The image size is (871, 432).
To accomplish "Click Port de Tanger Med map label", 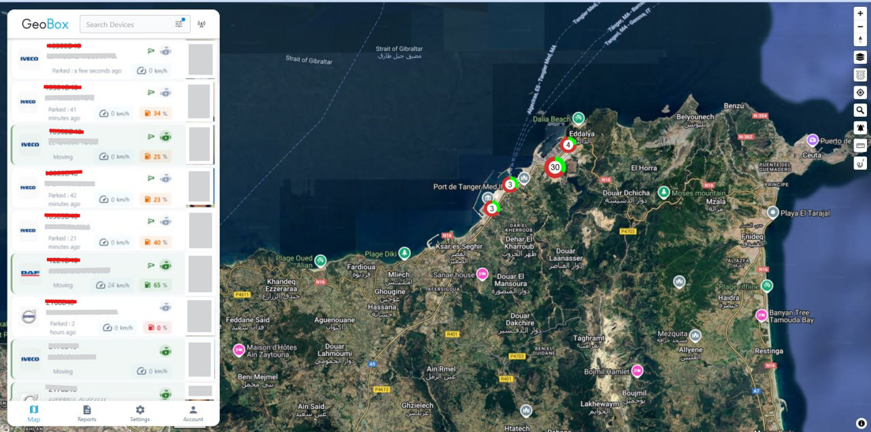I will point(467,187).
